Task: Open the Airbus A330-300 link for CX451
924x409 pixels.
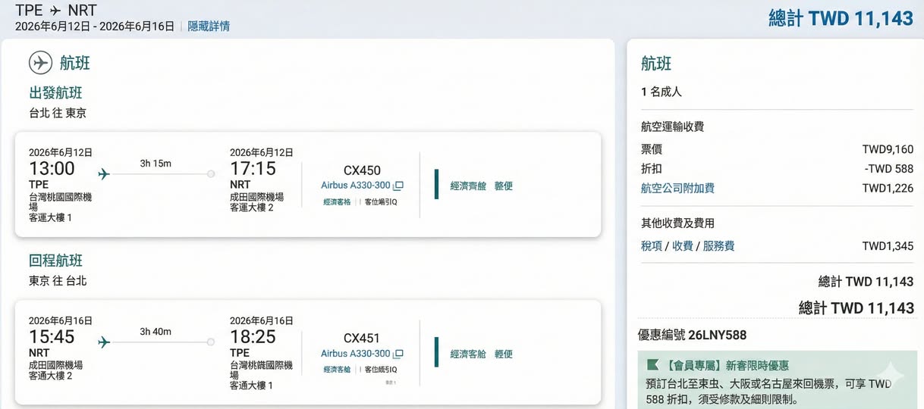Action: [x=355, y=354]
